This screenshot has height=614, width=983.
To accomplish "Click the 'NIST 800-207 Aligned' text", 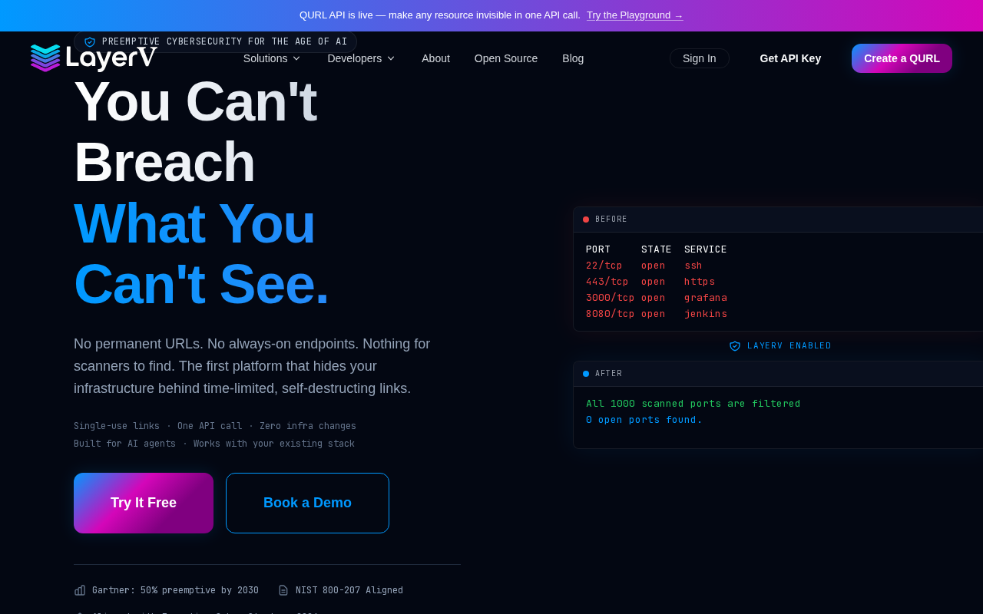I will [x=349, y=590].
